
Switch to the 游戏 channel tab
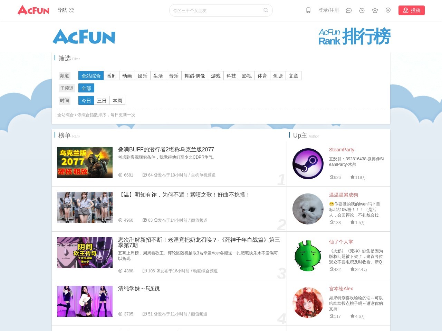coord(216,76)
